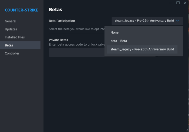Choose None from the beta list
189x132 pixels.
114,32
